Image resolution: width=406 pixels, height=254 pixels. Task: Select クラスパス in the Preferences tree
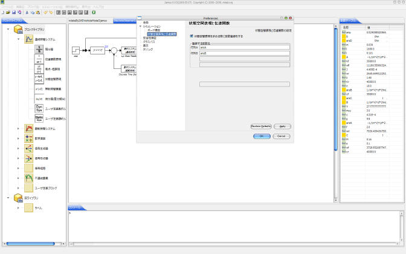pyautogui.click(x=149, y=41)
